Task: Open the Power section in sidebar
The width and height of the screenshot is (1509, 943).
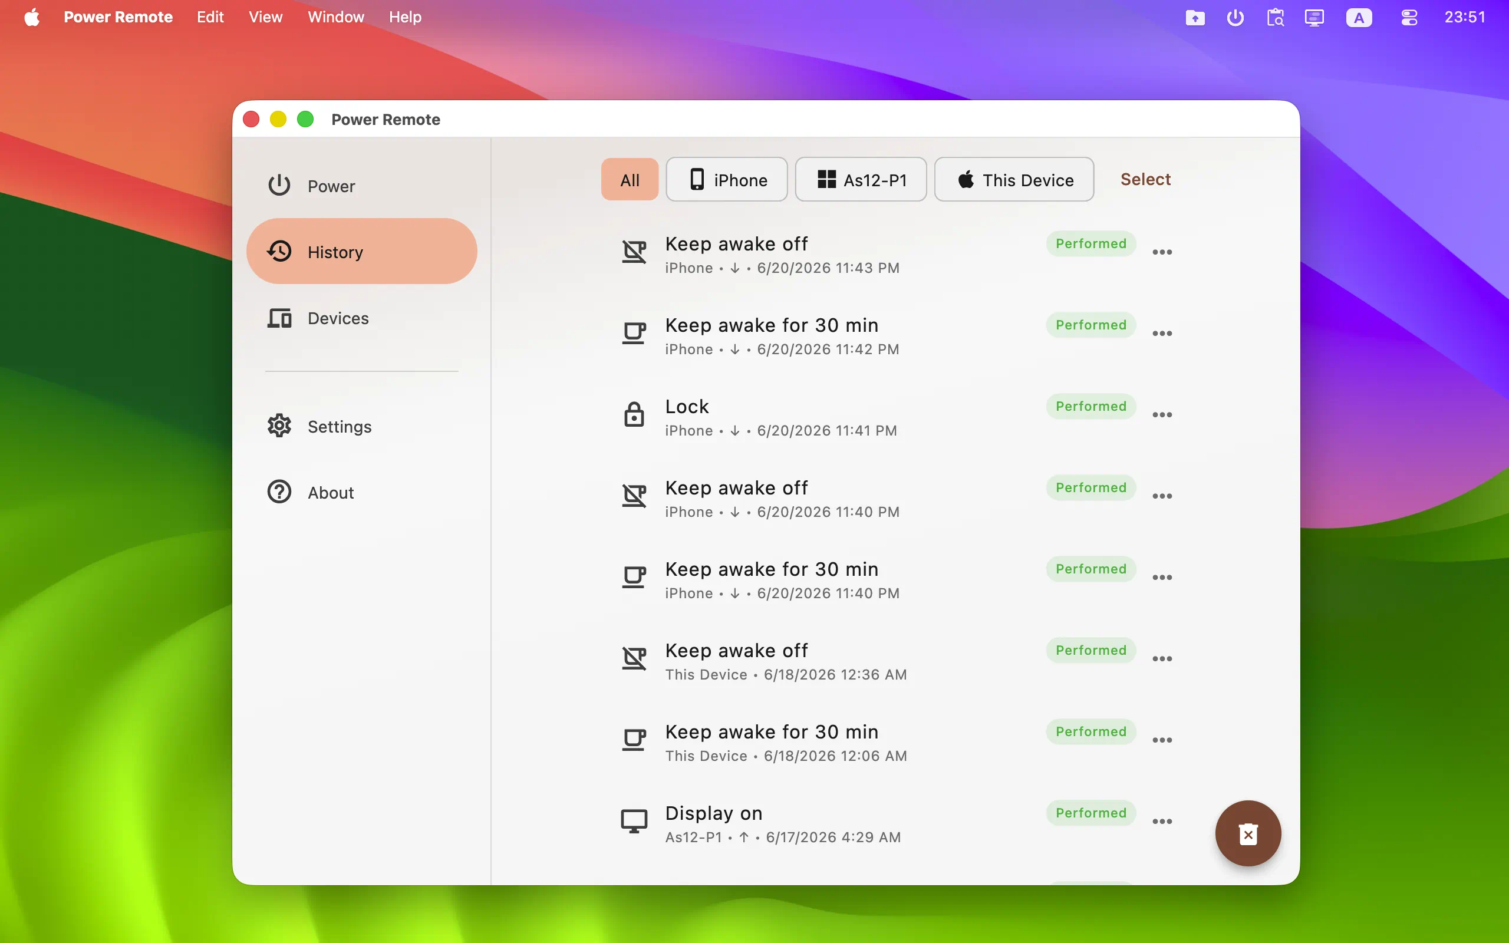Action: coord(362,185)
